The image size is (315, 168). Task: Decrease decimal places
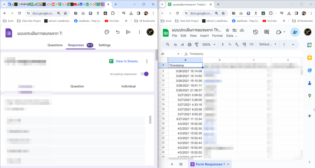pos(237,44)
